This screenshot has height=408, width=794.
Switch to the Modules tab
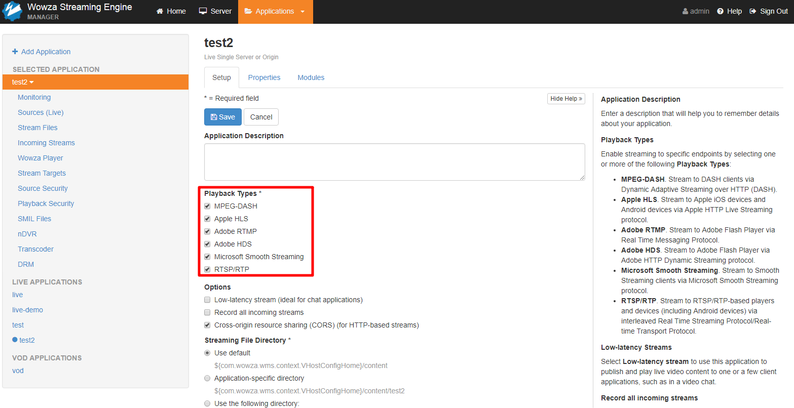pos(311,77)
